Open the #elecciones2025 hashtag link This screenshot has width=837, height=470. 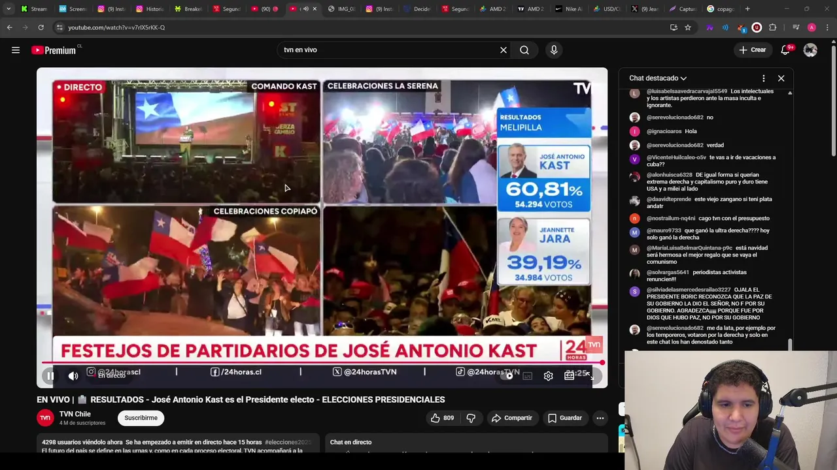click(288, 443)
